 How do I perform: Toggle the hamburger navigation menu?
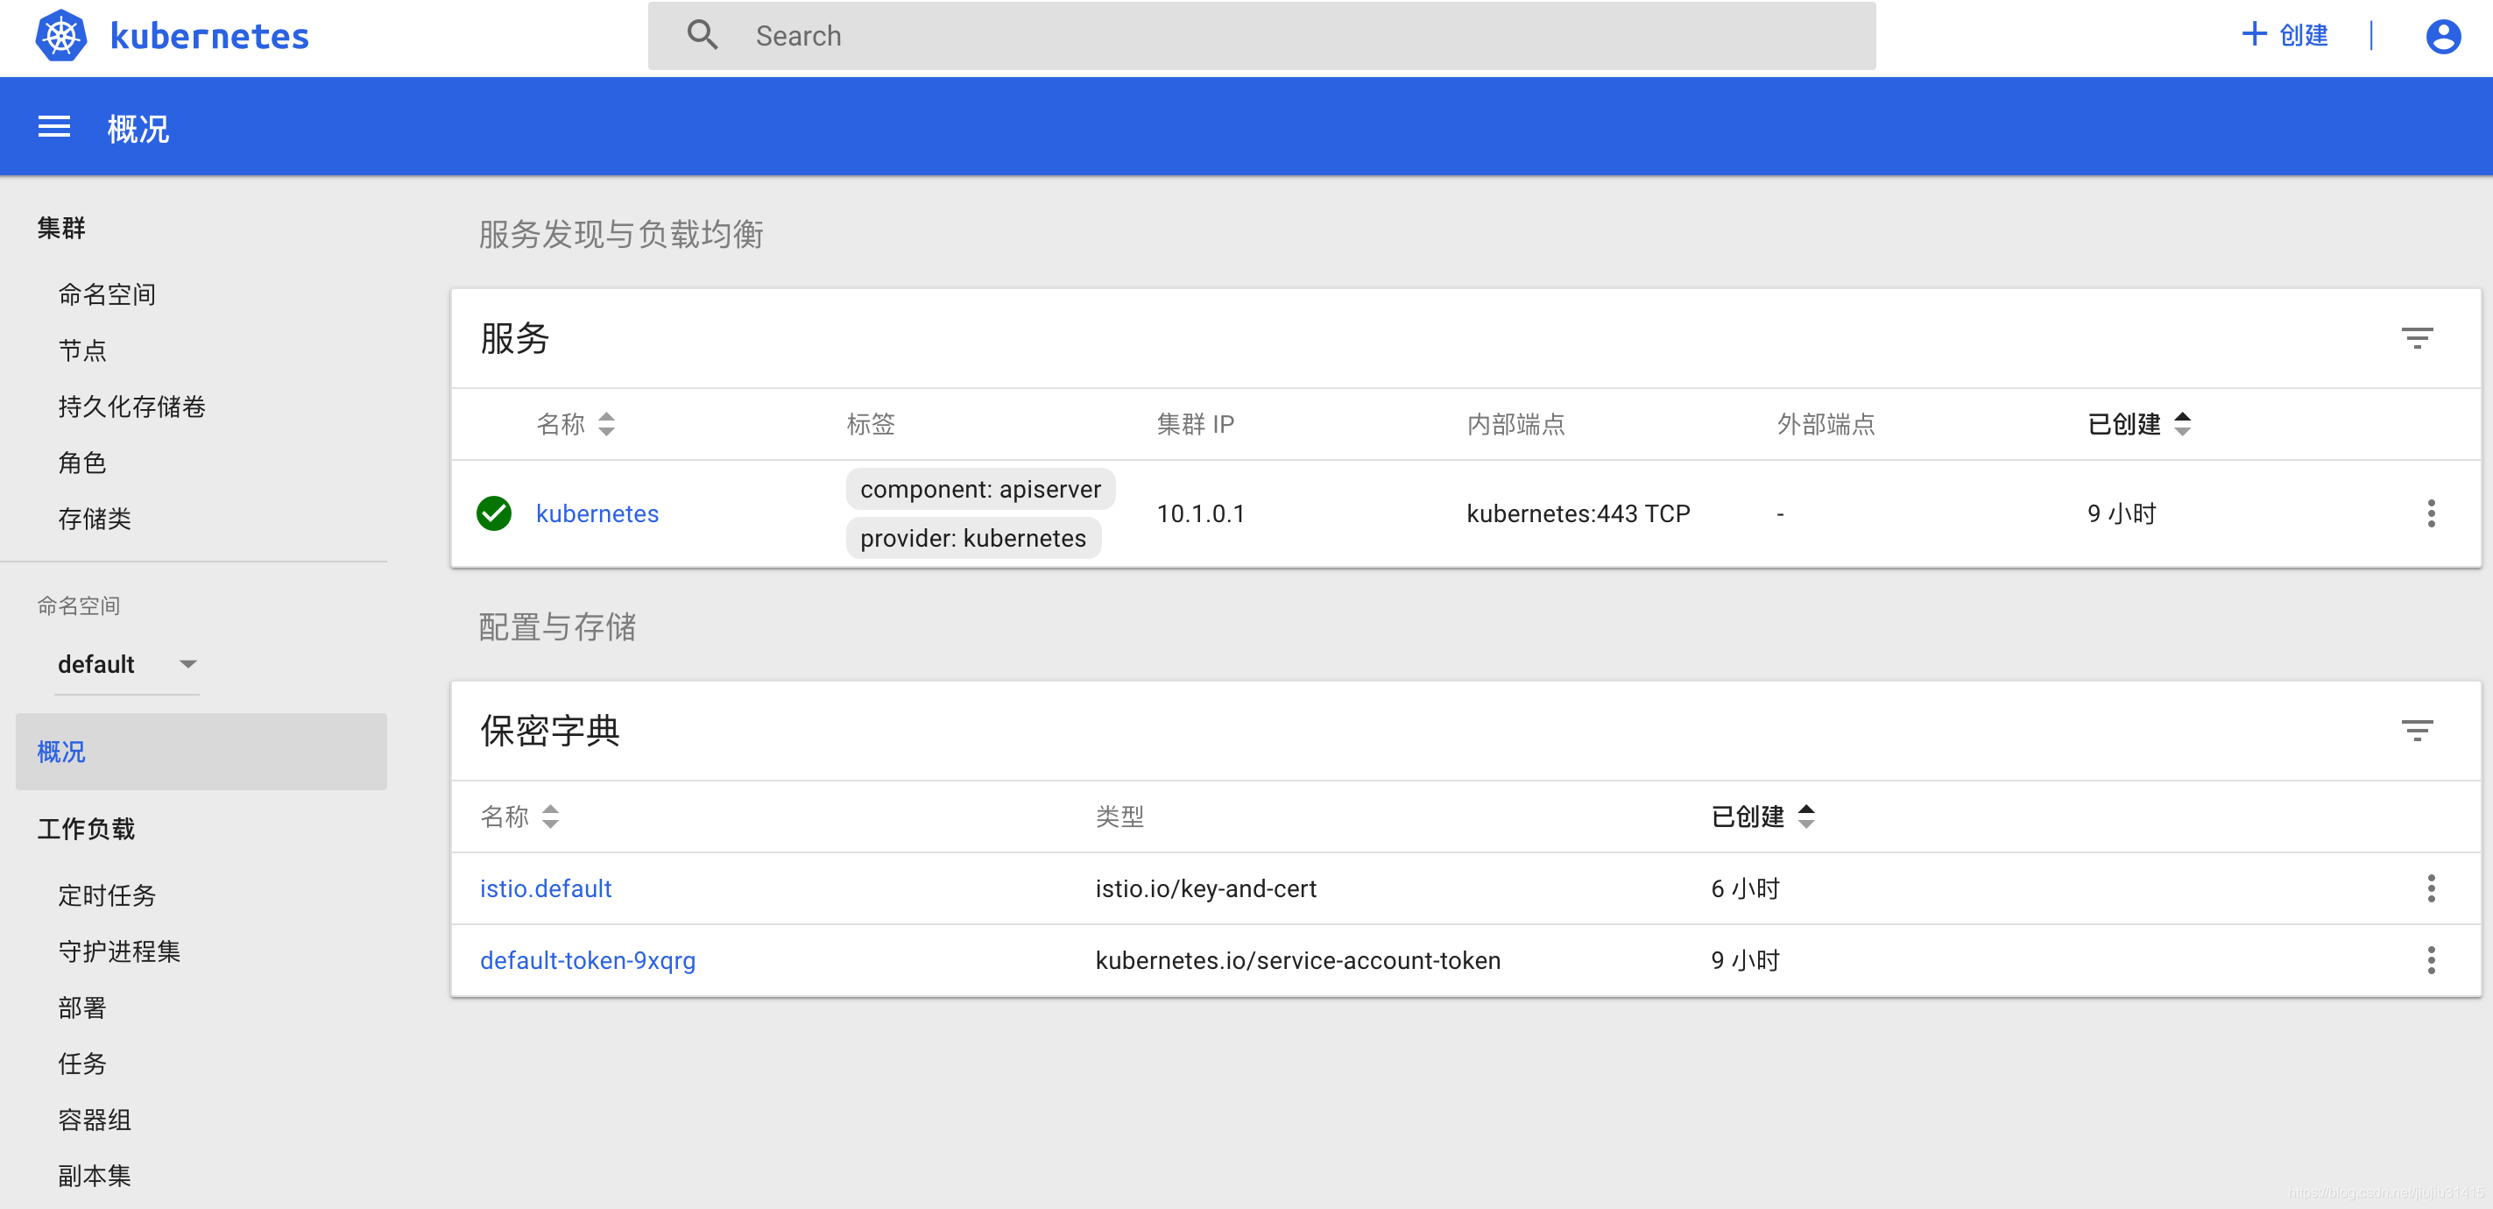coord(54,127)
